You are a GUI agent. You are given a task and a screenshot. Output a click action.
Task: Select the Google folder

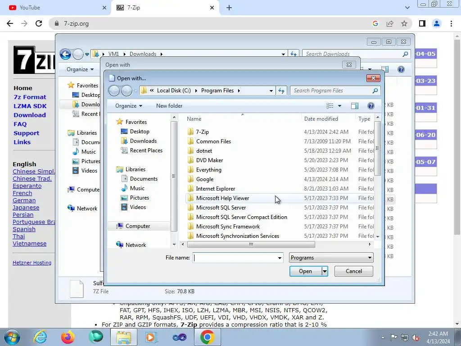[205, 179]
